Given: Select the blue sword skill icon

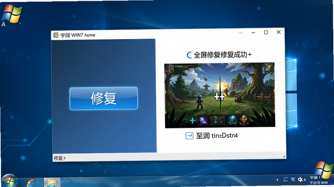Looking at the screenshot, I should (x=232, y=121).
